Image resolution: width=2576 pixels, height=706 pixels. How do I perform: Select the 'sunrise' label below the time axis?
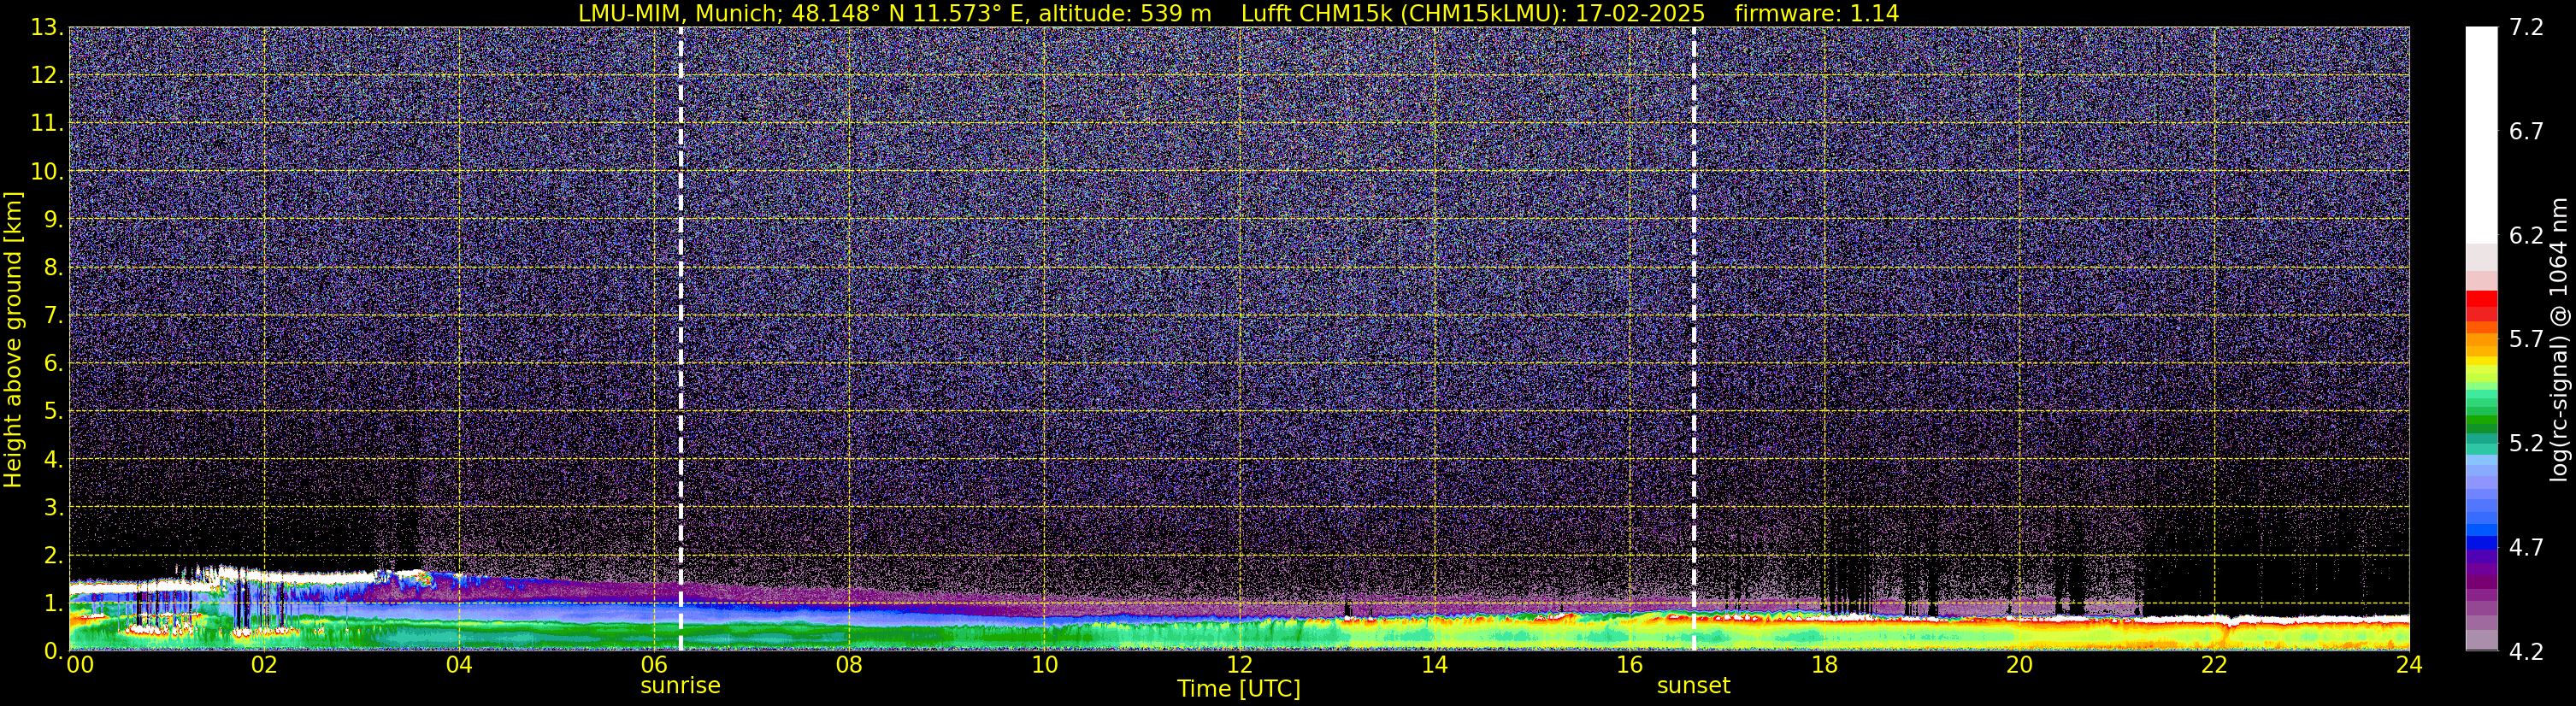pyautogui.click(x=680, y=686)
